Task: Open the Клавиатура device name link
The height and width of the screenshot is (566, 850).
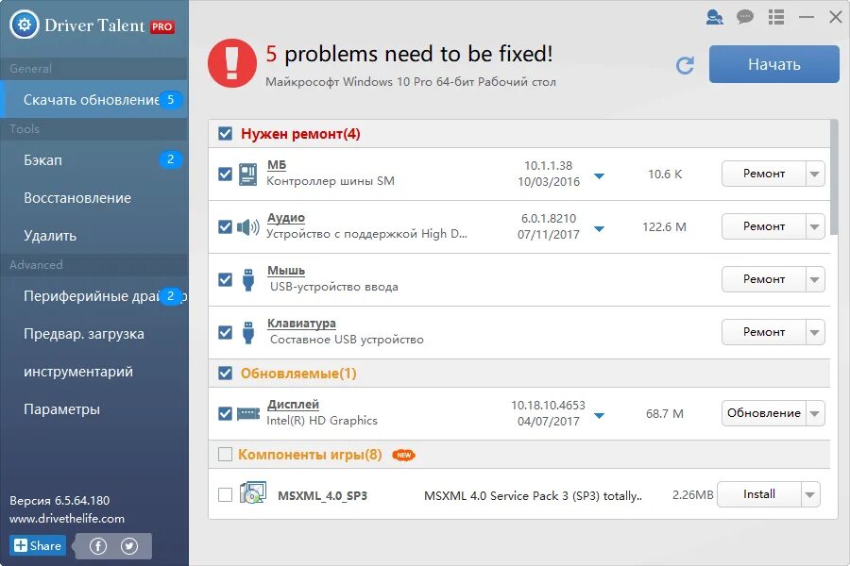Action: pyautogui.click(x=301, y=324)
